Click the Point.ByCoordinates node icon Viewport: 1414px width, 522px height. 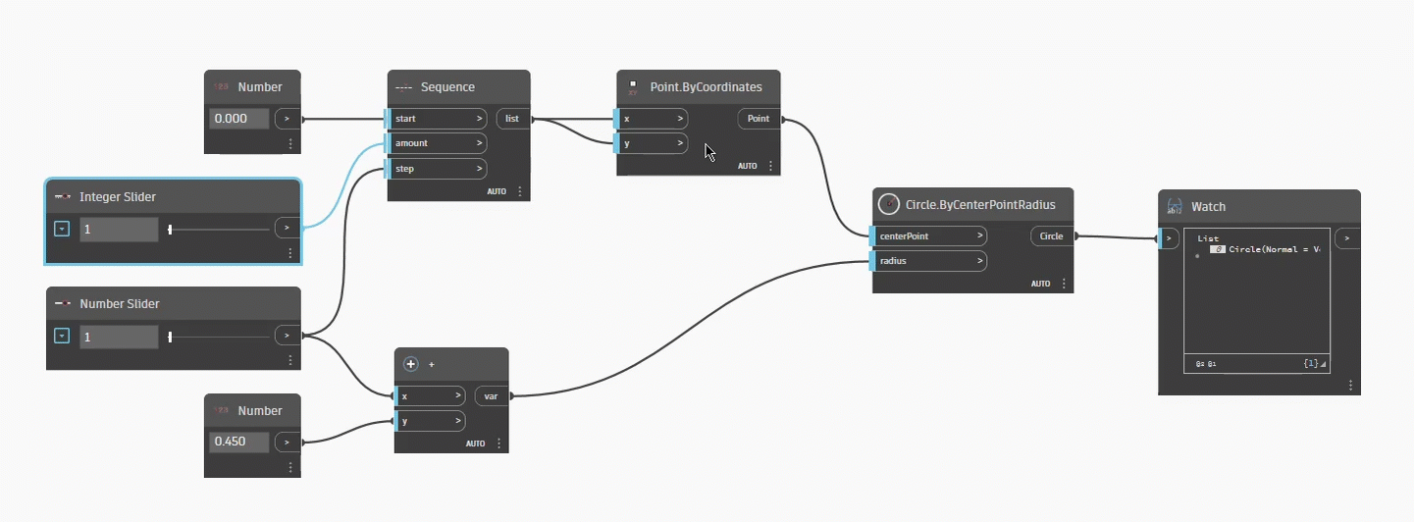click(x=633, y=86)
